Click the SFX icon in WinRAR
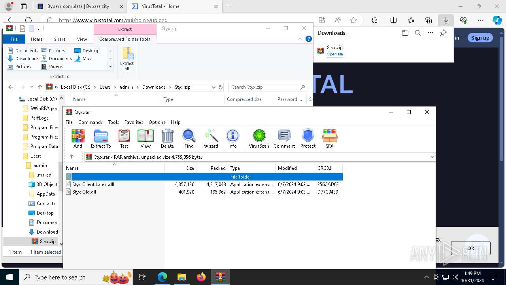506x285 pixels. (330, 139)
